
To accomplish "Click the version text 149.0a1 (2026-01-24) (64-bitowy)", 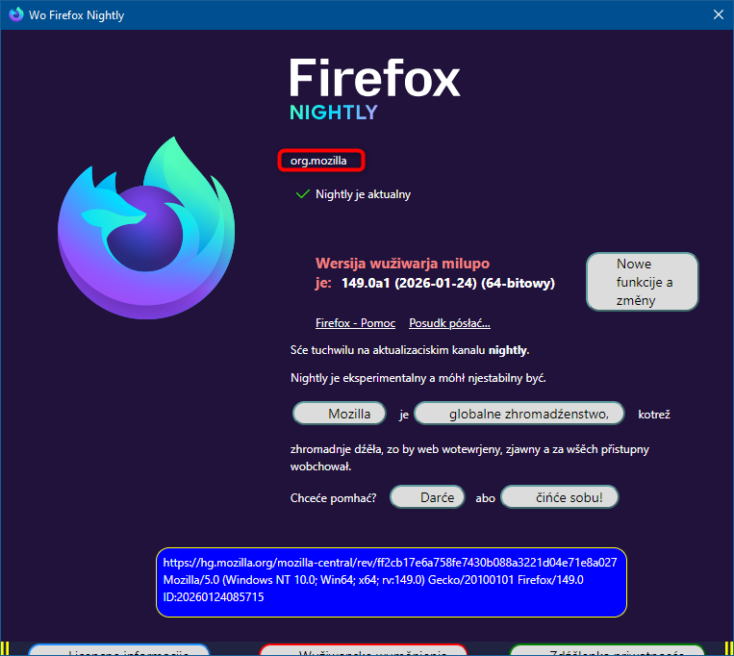I will tap(448, 283).
